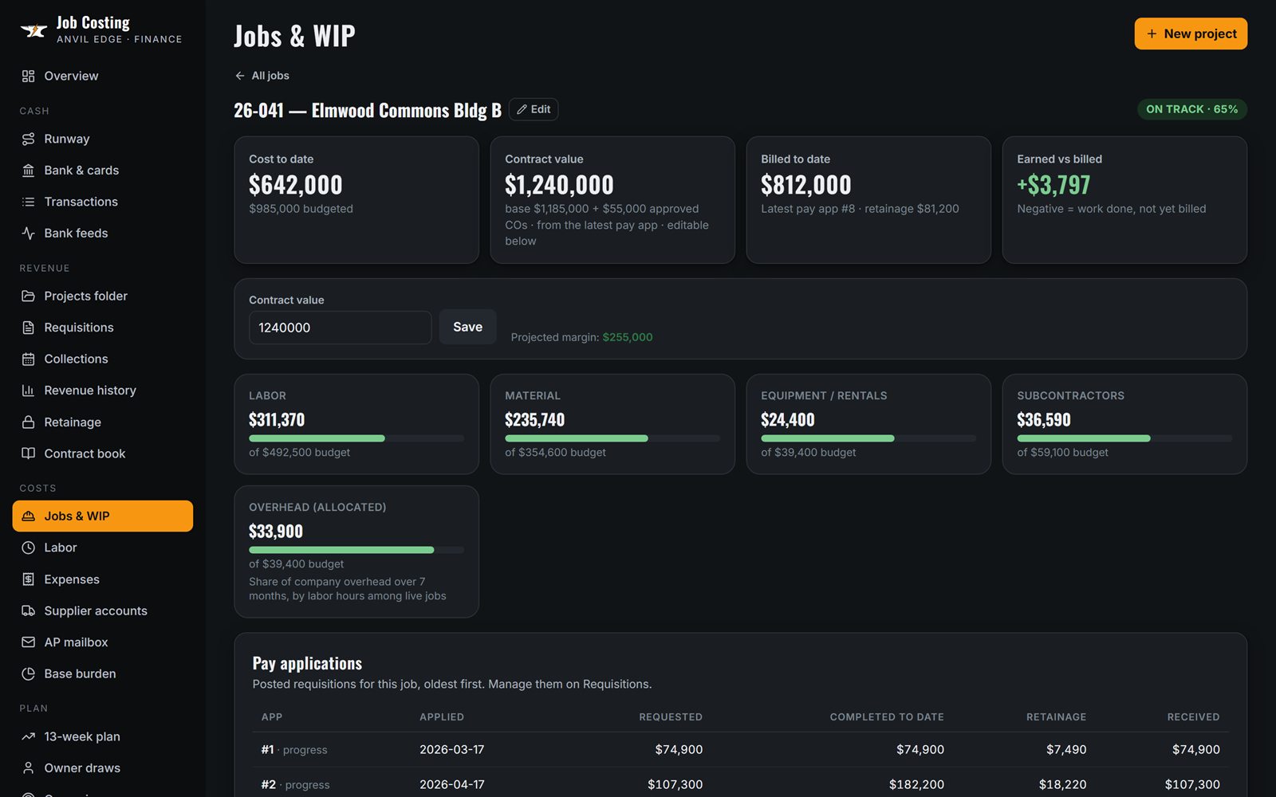Viewport: 1276px width, 797px height.
Task: Open the Jobs & WIP menu item
Action: pos(103,516)
